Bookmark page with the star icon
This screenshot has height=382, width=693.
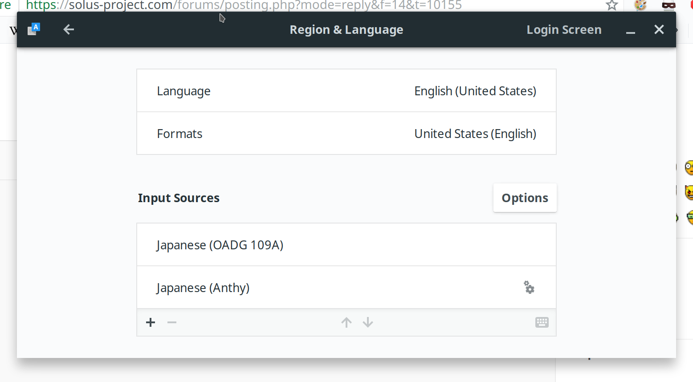612,5
